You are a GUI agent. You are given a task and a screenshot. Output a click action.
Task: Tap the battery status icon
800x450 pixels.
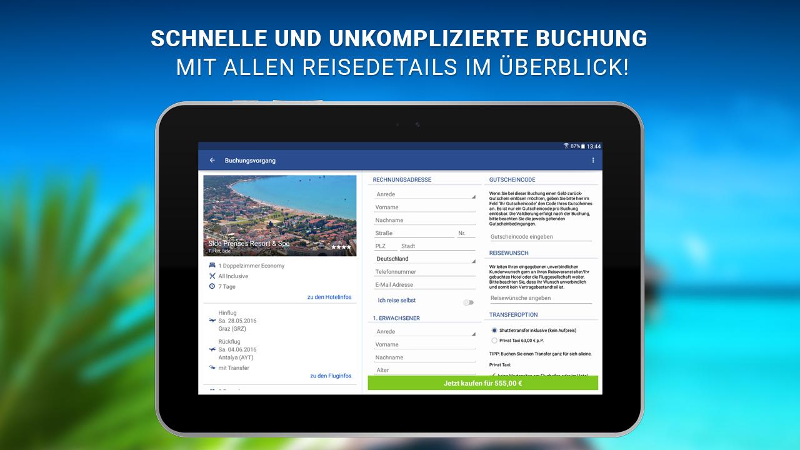coord(583,146)
